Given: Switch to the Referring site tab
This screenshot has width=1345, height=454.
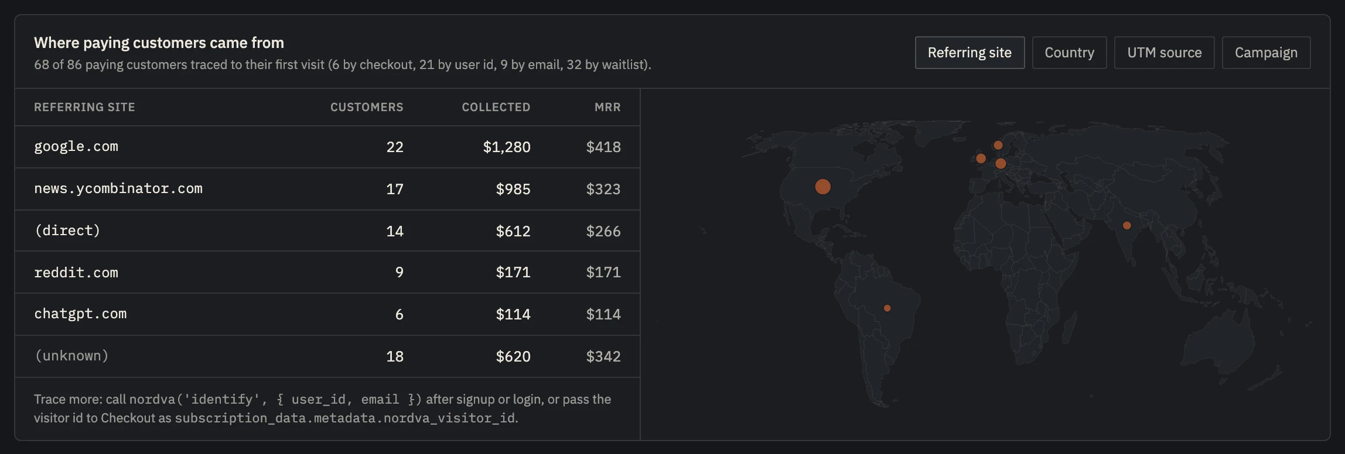Looking at the screenshot, I should click(x=970, y=53).
